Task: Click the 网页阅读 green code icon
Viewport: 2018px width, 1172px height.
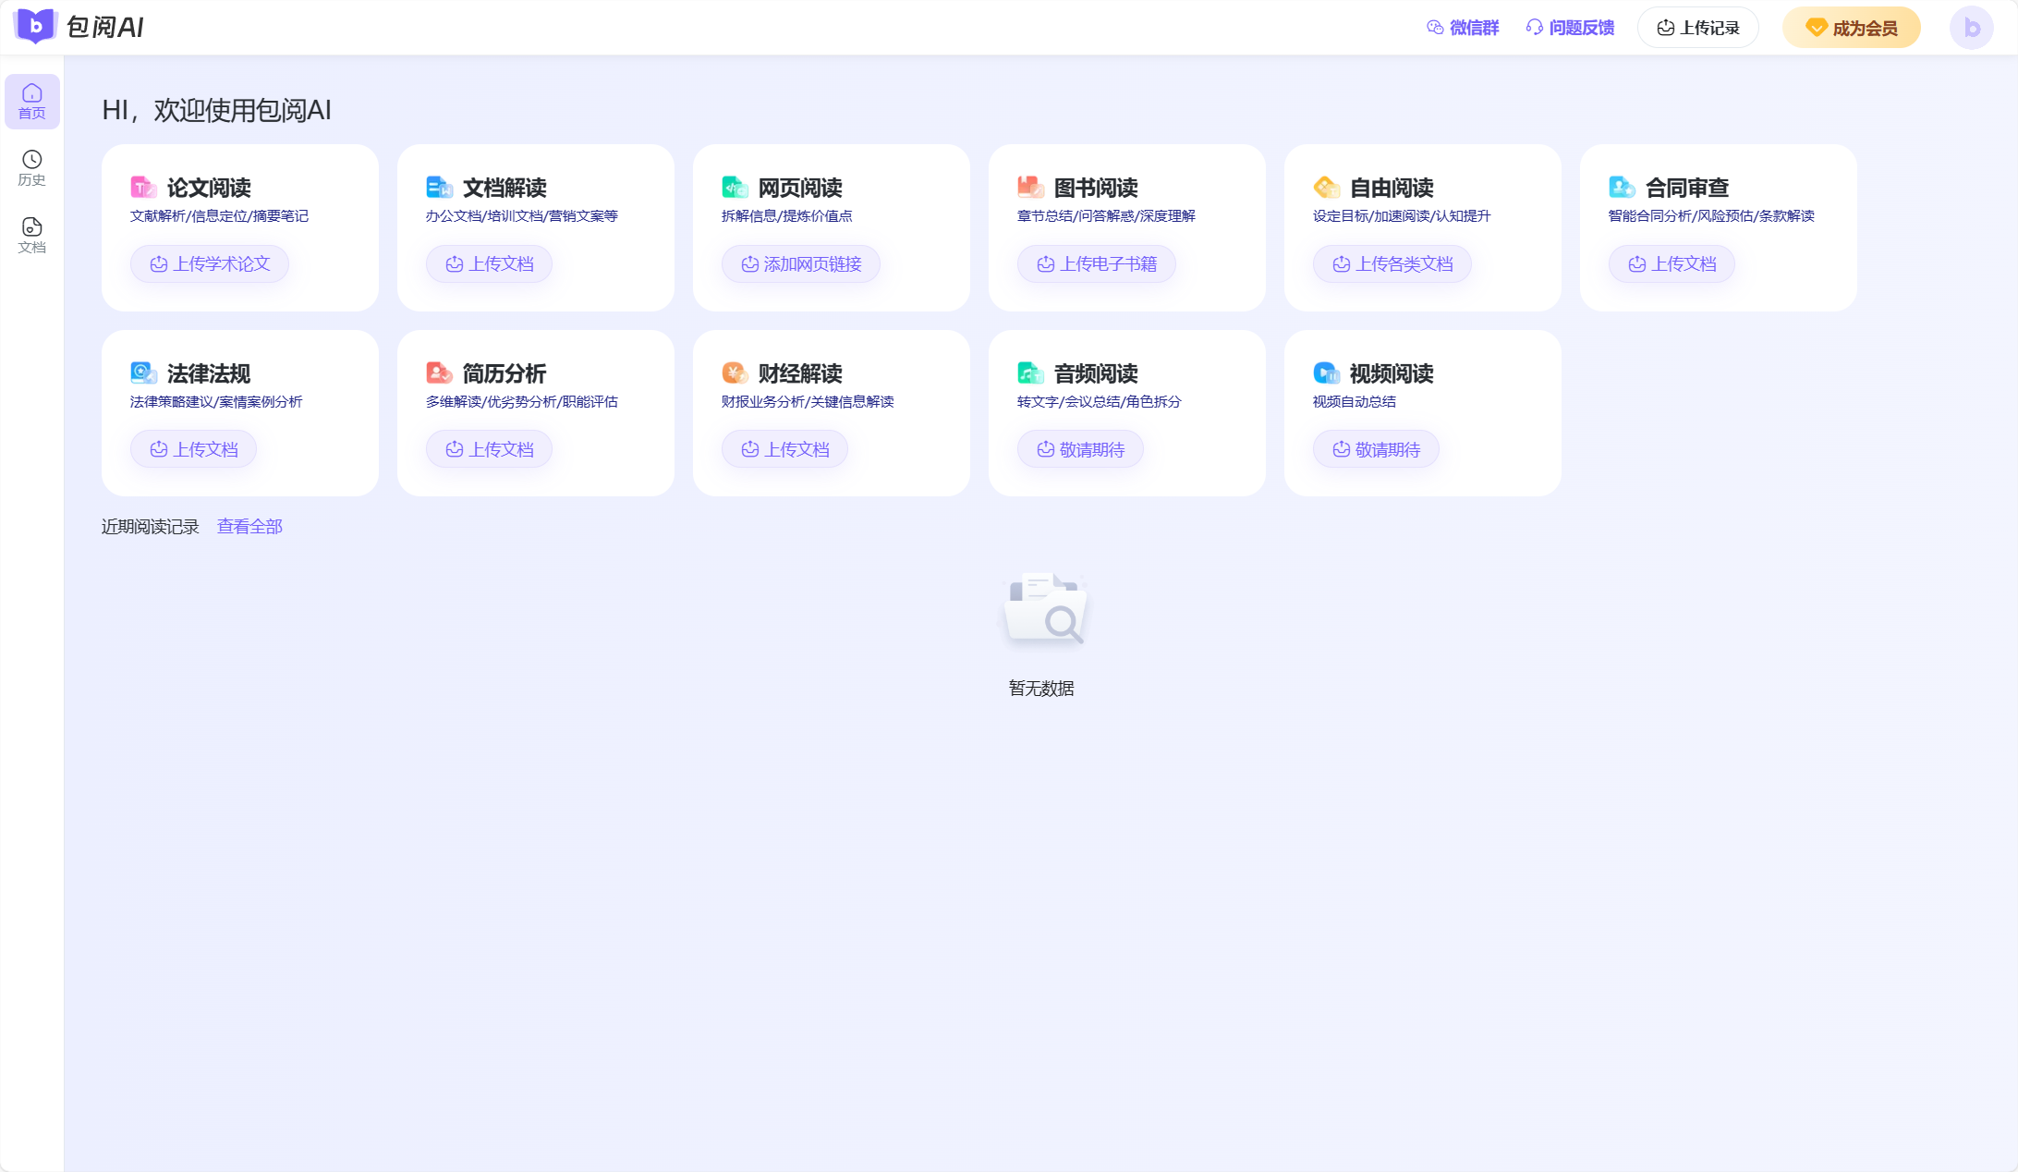Action: tap(735, 188)
